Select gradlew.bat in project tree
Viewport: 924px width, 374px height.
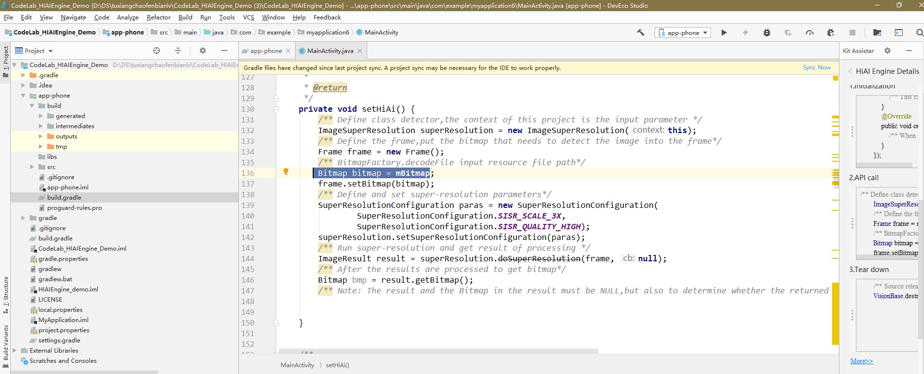[55, 279]
